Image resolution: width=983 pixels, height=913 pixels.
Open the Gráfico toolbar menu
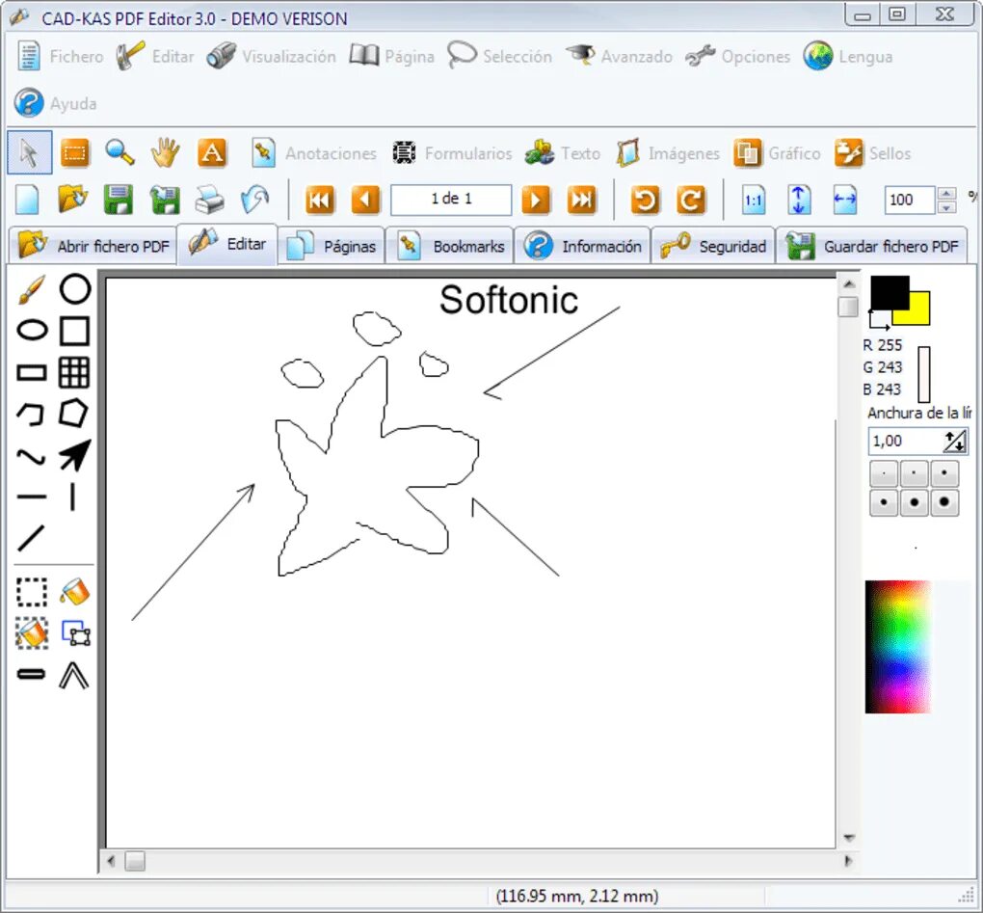(777, 153)
